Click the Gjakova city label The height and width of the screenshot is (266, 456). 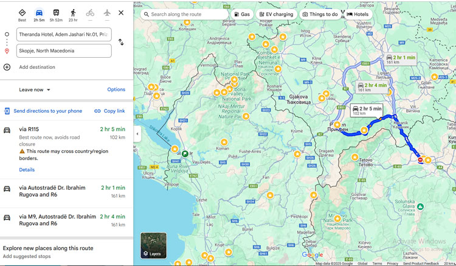click(299, 99)
